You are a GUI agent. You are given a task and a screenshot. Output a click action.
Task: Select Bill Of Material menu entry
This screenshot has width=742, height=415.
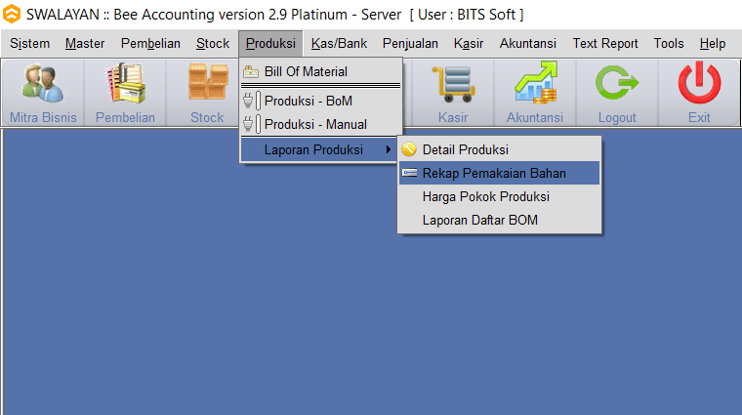(x=305, y=71)
